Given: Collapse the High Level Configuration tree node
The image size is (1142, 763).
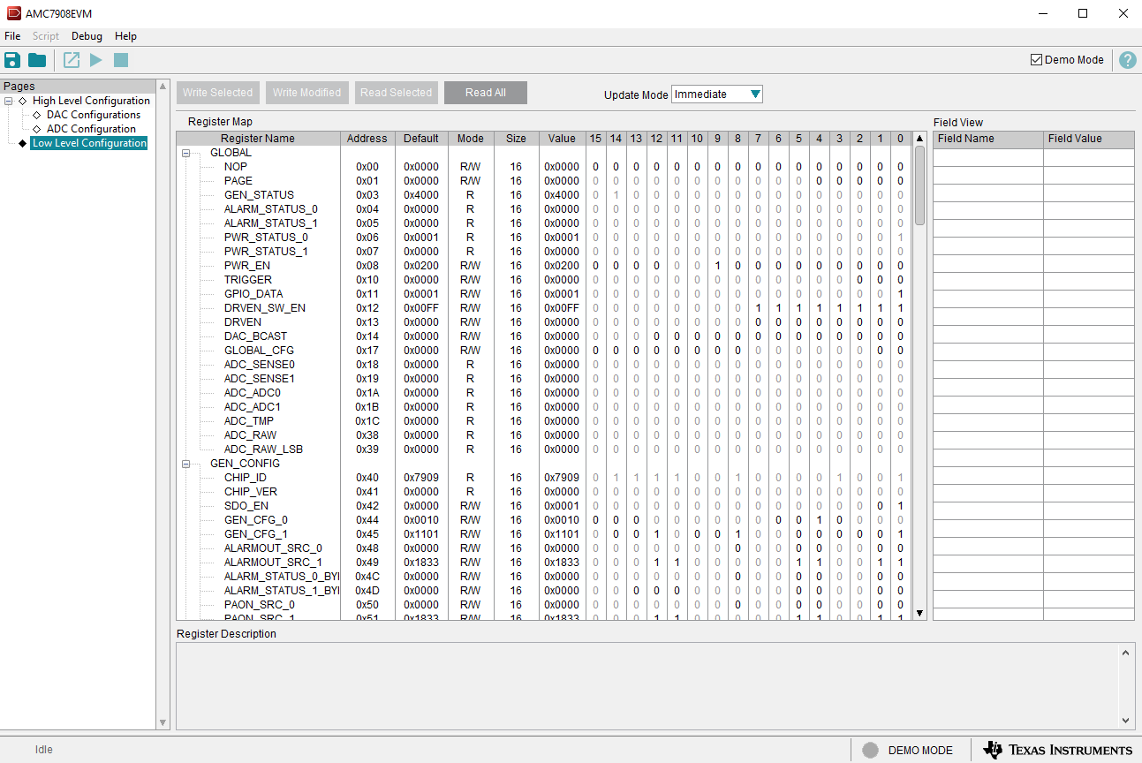Looking at the screenshot, I should click(x=9, y=101).
